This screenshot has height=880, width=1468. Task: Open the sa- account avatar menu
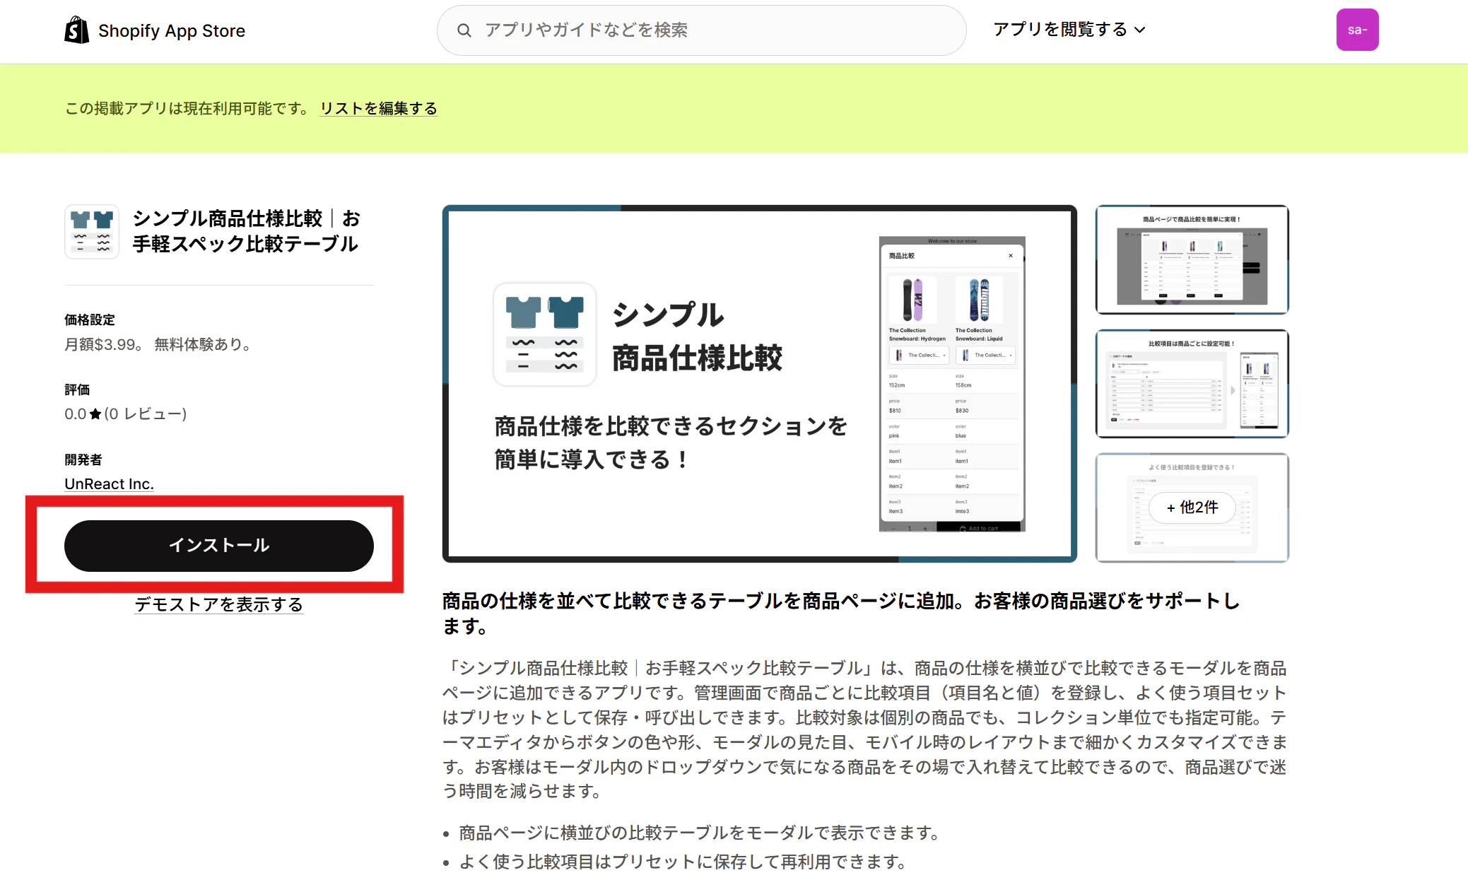point(1357,30)
